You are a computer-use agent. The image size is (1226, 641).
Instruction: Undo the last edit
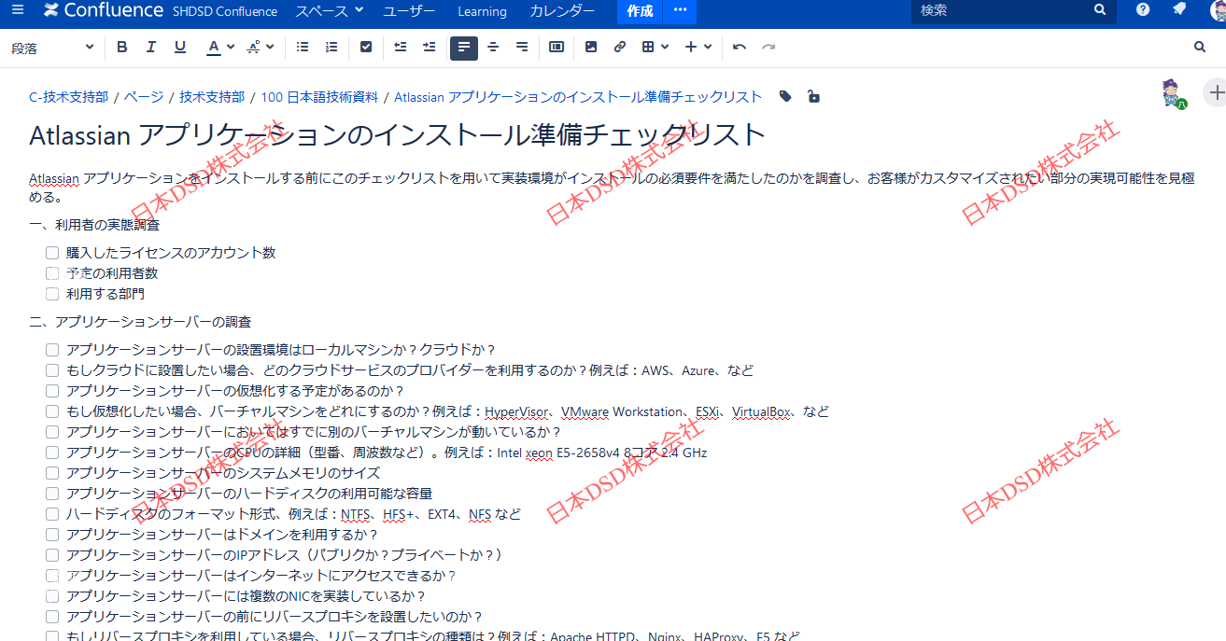point(740,47)
